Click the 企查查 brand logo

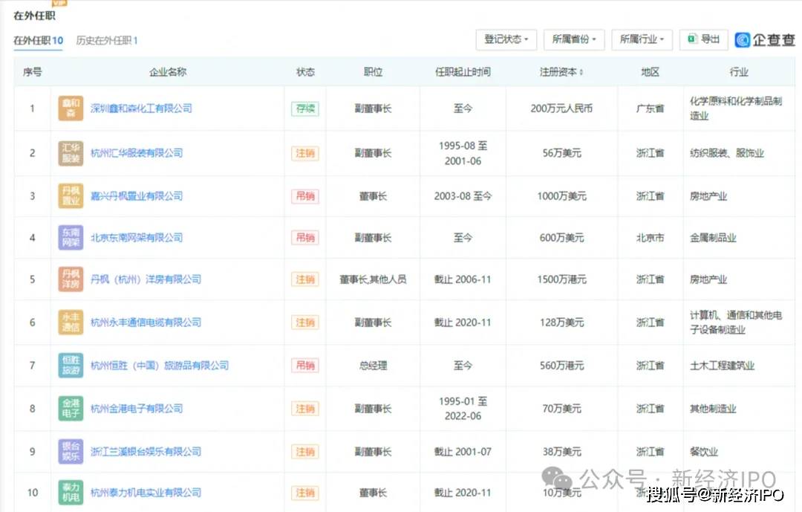click(765, 40)
